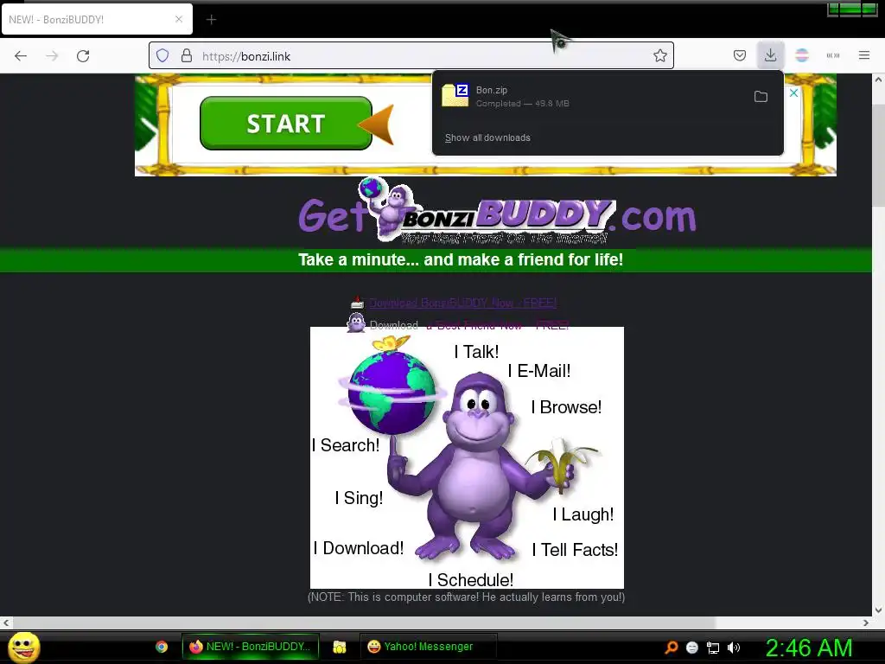Click the page scrollbar up arrow
This screenshot has width=885, height=664.
click(878, 80)
